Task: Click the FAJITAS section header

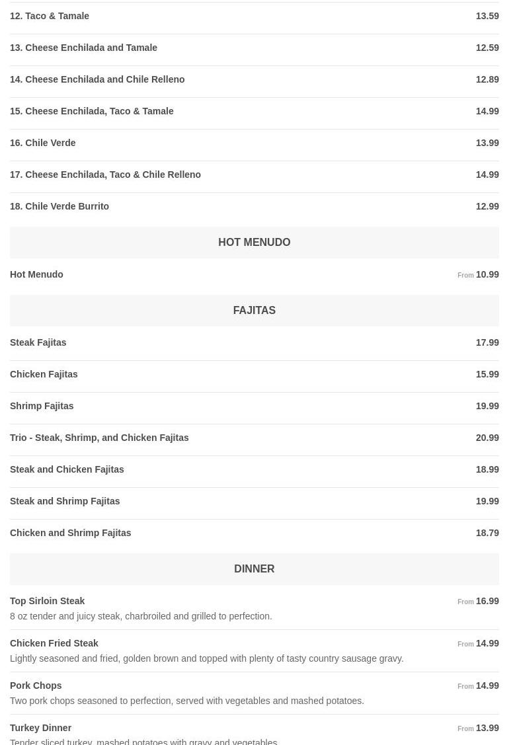Action: (x=254, y=311)
